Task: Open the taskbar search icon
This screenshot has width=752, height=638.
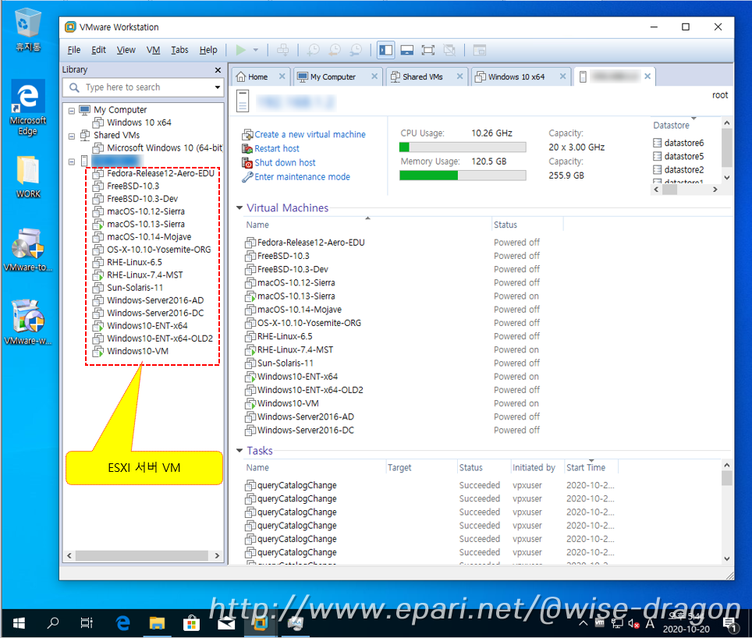Action: coord(53,623)
